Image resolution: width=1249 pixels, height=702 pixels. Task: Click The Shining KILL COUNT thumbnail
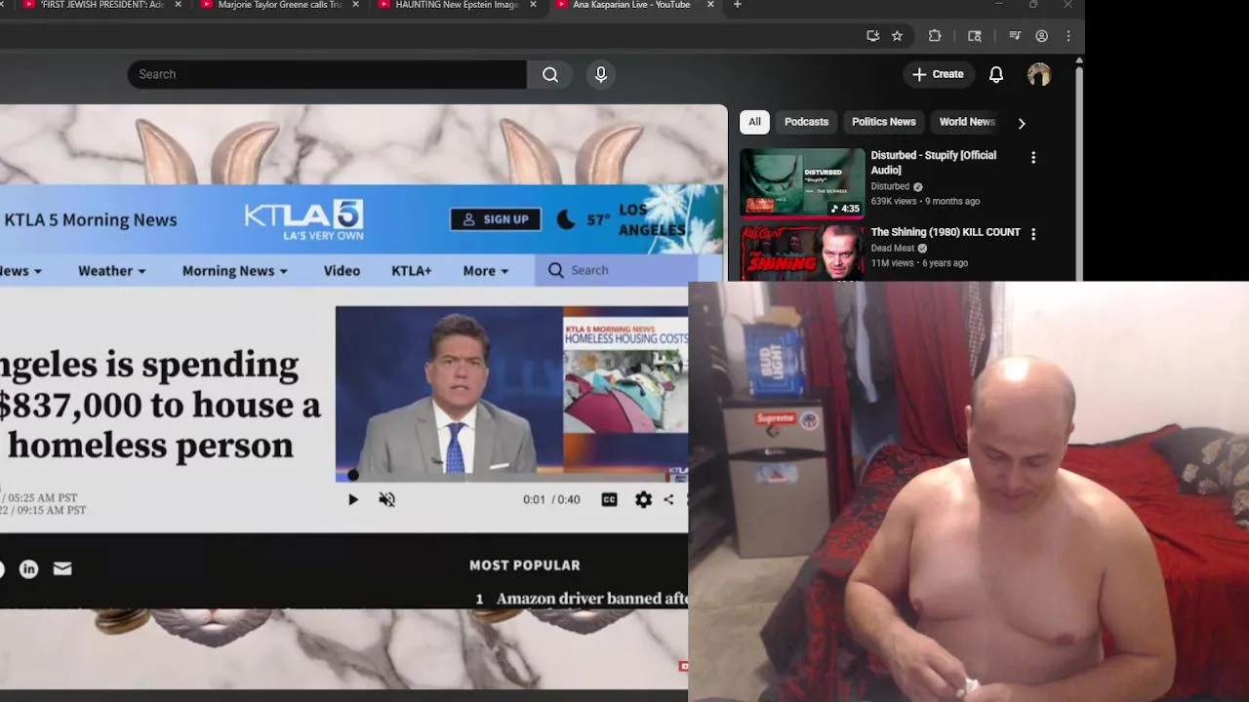(802, 253)
